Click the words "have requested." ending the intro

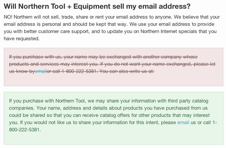[22, 39]
